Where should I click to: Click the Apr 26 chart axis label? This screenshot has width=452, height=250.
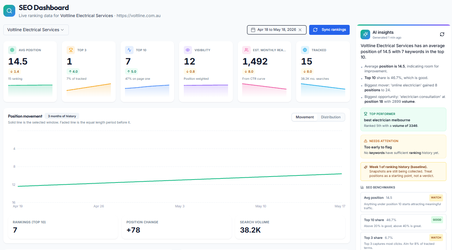pos(99,206)
